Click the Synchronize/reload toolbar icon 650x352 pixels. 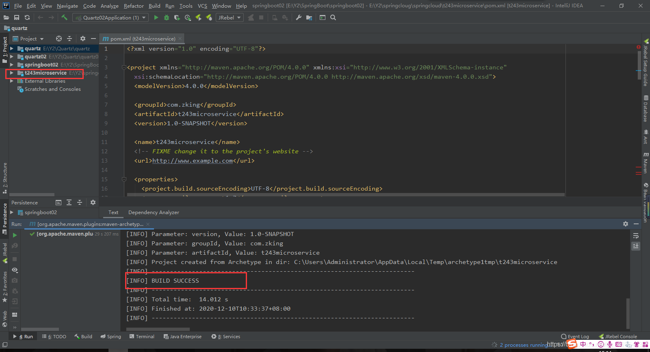point(27,17)
